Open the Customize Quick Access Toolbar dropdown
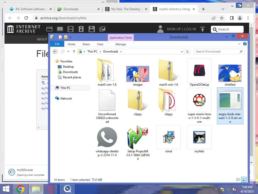Viewport: 258px width, 194px height. coord(71,37)
